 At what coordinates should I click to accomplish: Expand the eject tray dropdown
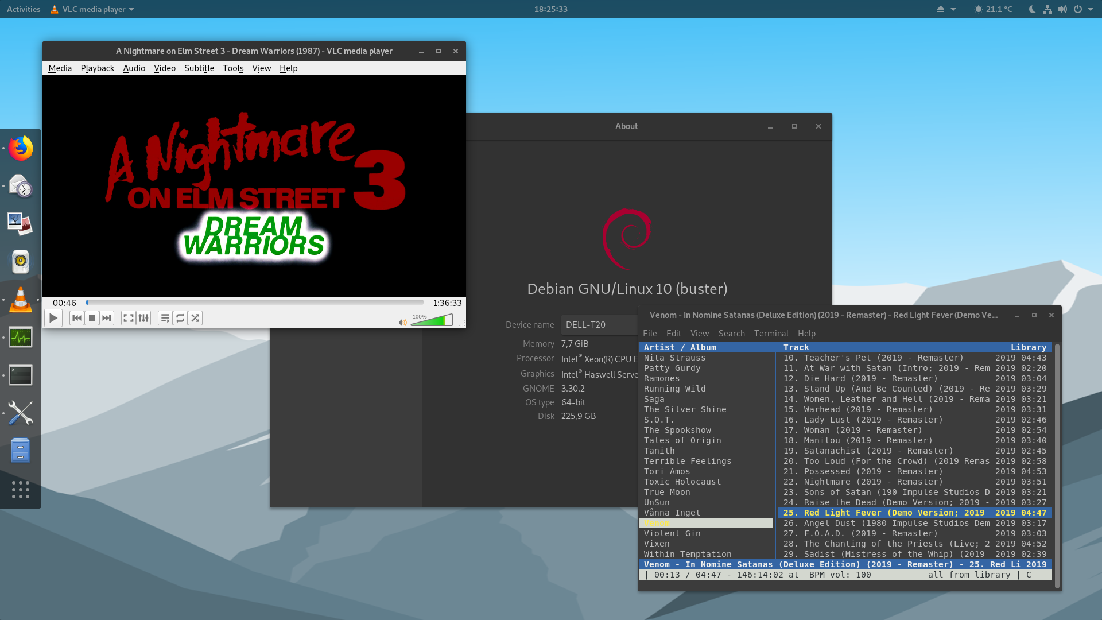coord(946,9)
